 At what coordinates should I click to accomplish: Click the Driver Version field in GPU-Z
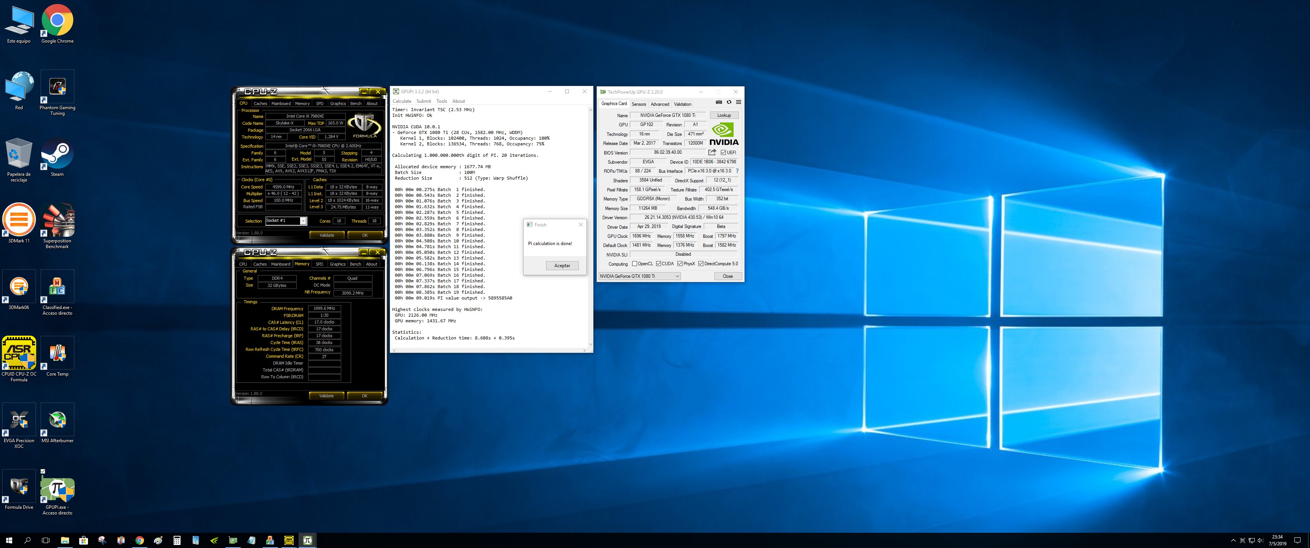(684, 218)
